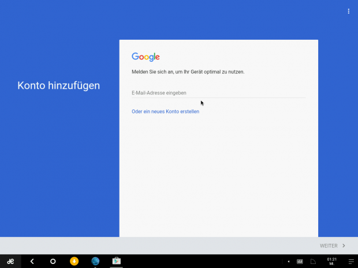Open the keyboard input icon in tray
Viewport: 358px width, 268px height.
click(x=300, y=262)
